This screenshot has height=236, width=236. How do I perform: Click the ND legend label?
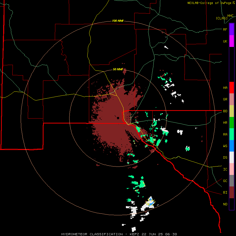225,204
